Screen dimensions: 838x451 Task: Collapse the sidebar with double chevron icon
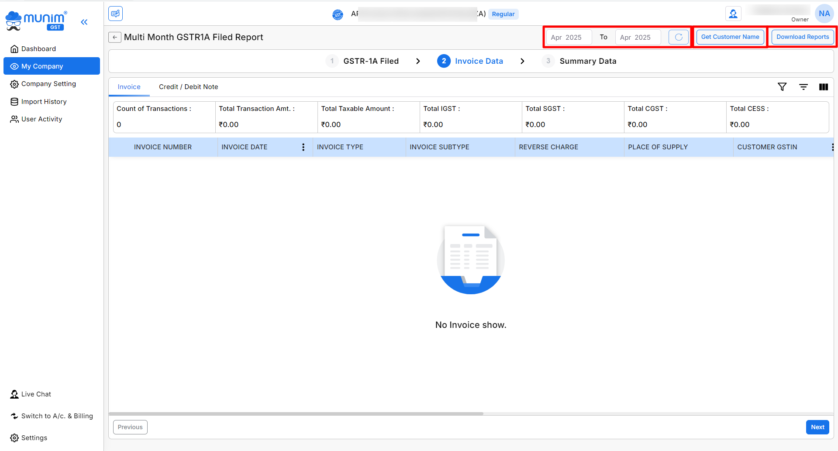click(x=84, y=22)
